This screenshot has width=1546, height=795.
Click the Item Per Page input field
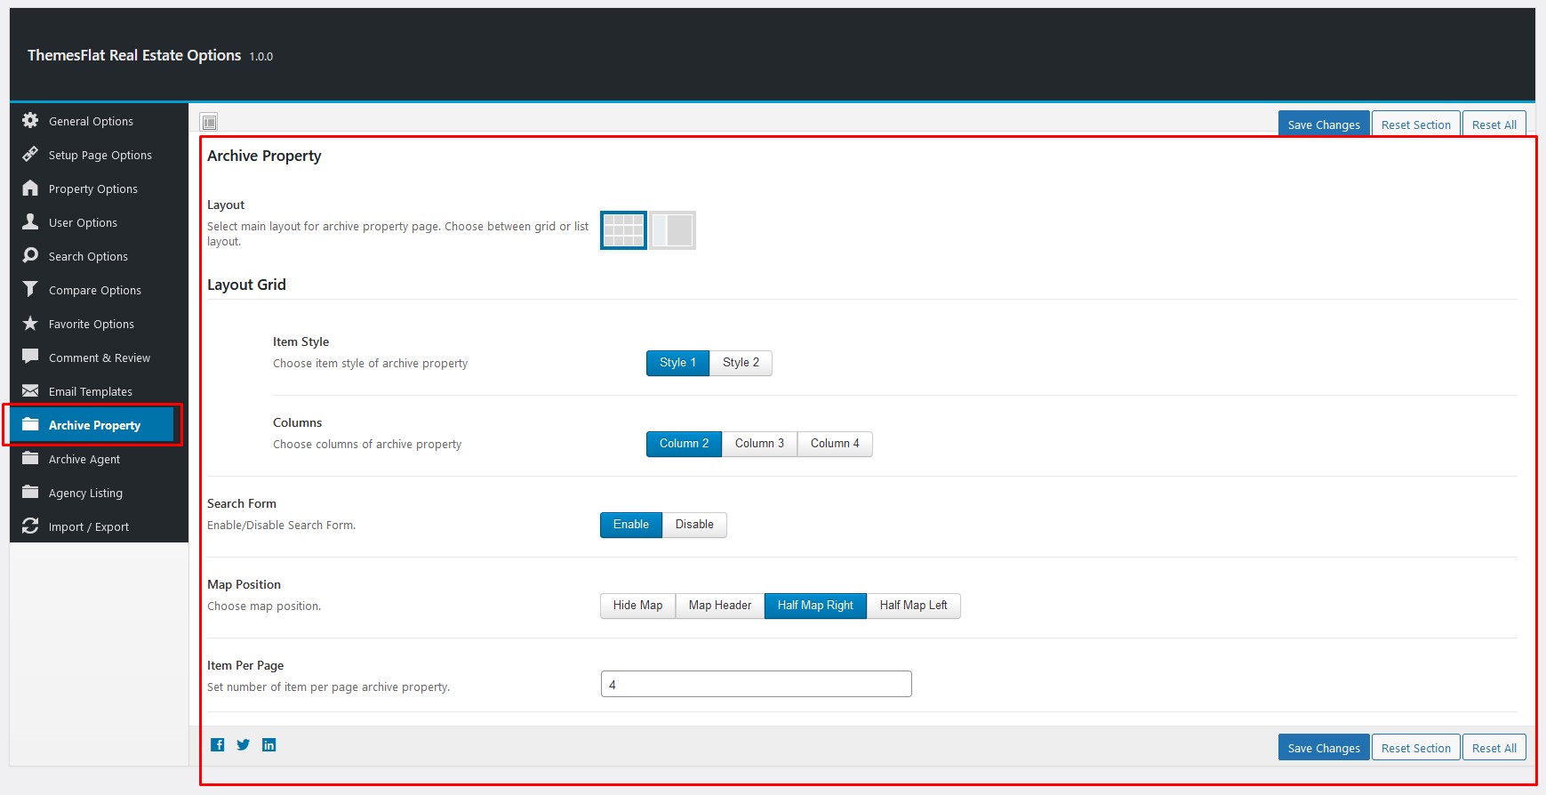tap(757, 684)
